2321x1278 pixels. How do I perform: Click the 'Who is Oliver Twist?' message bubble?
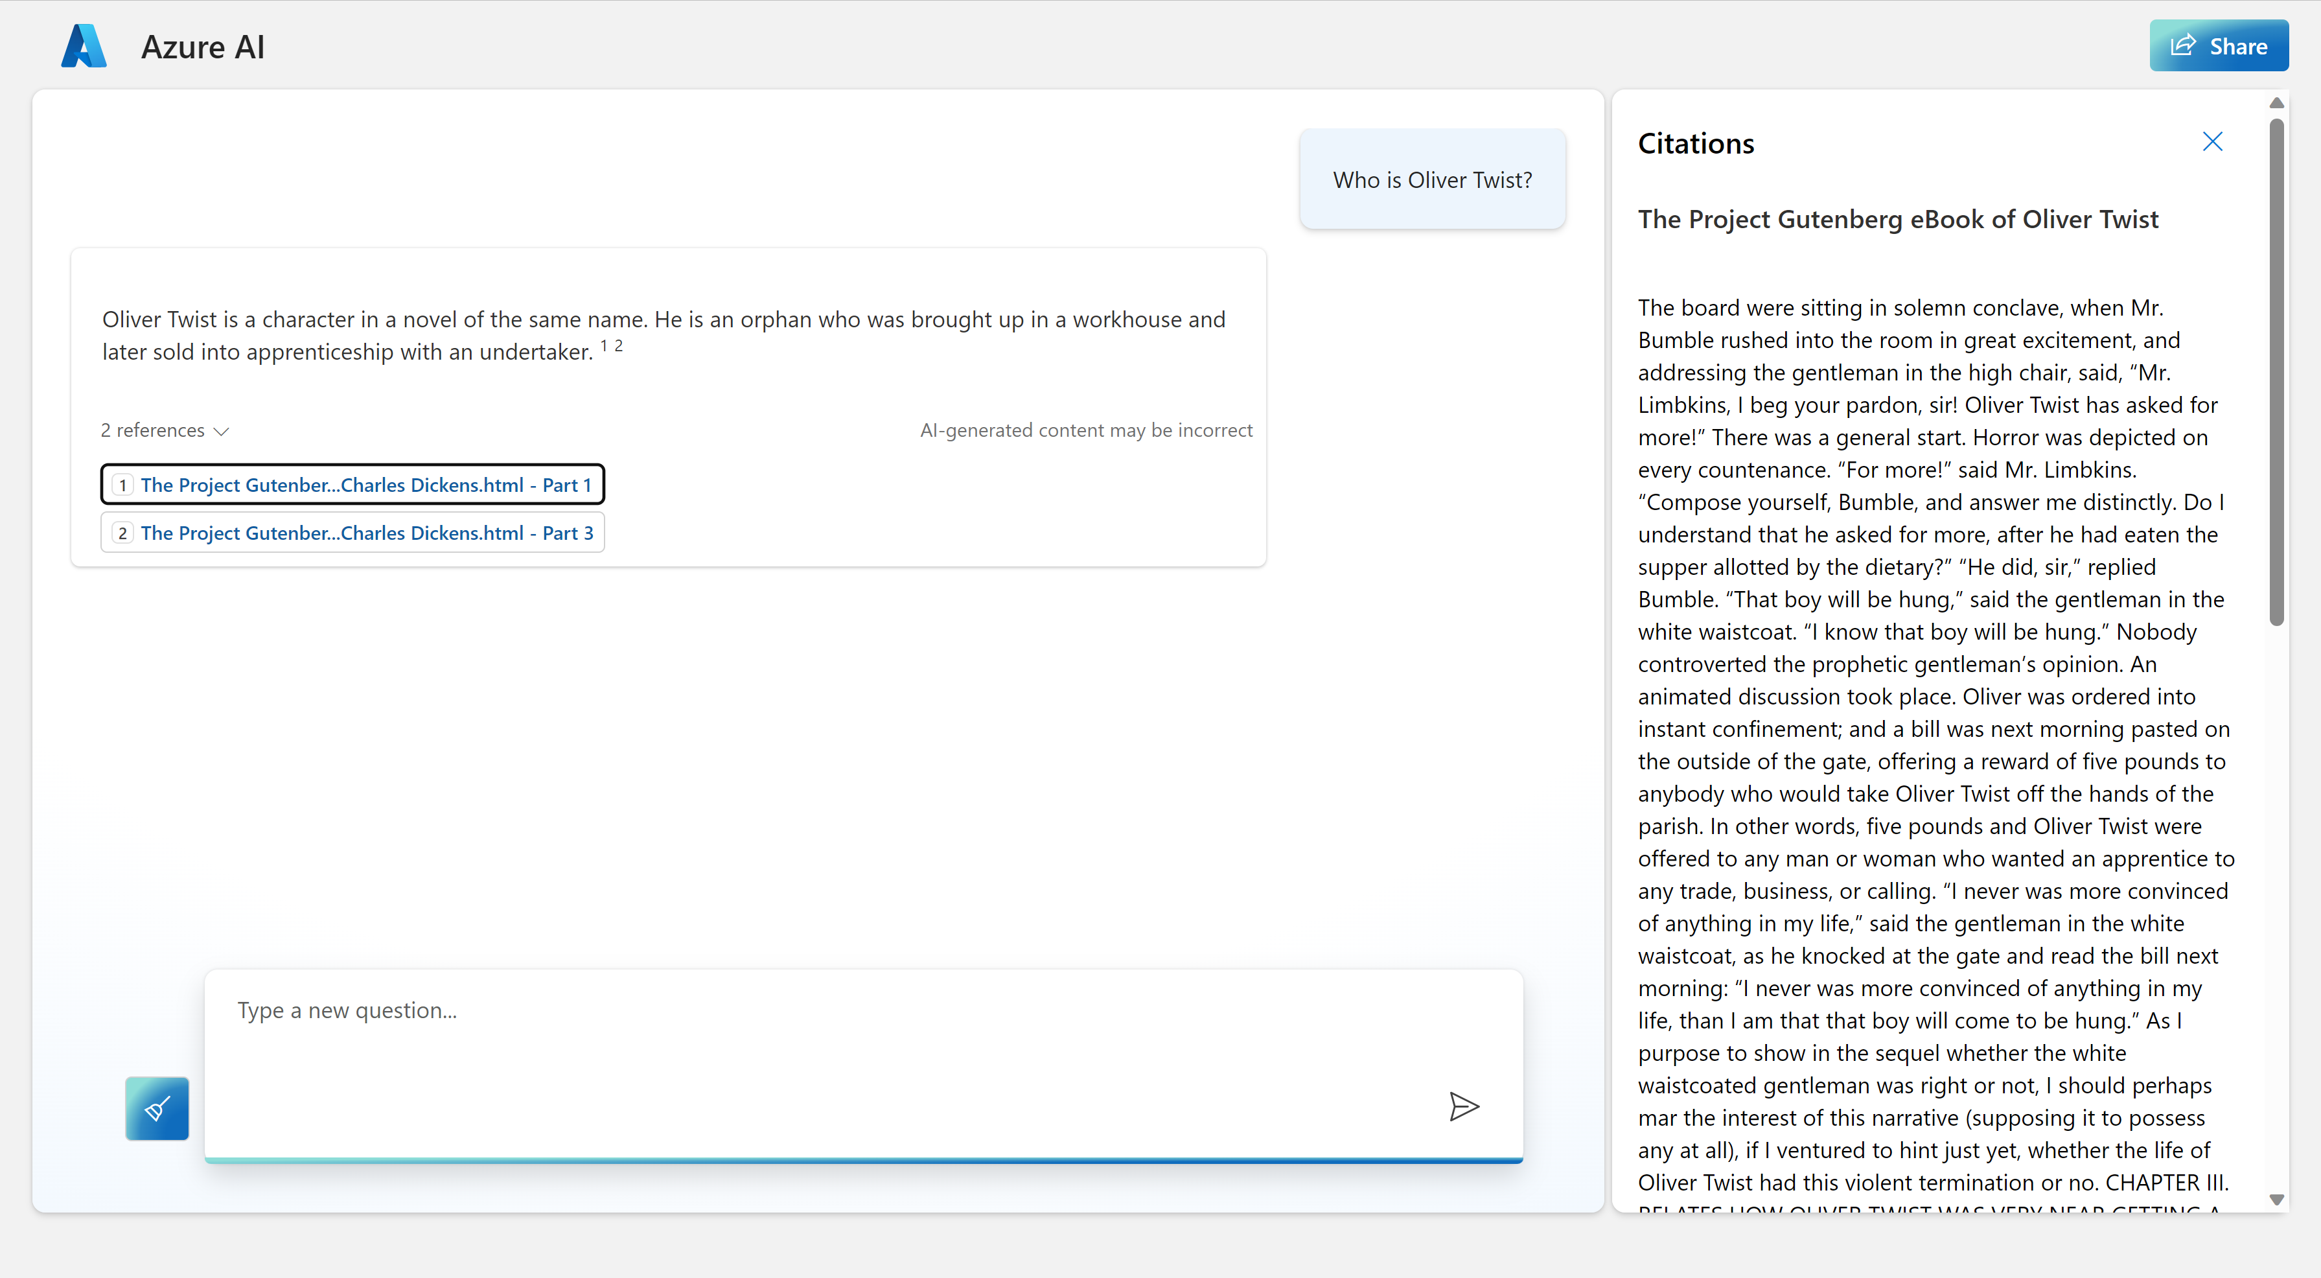click(1432, 180)
